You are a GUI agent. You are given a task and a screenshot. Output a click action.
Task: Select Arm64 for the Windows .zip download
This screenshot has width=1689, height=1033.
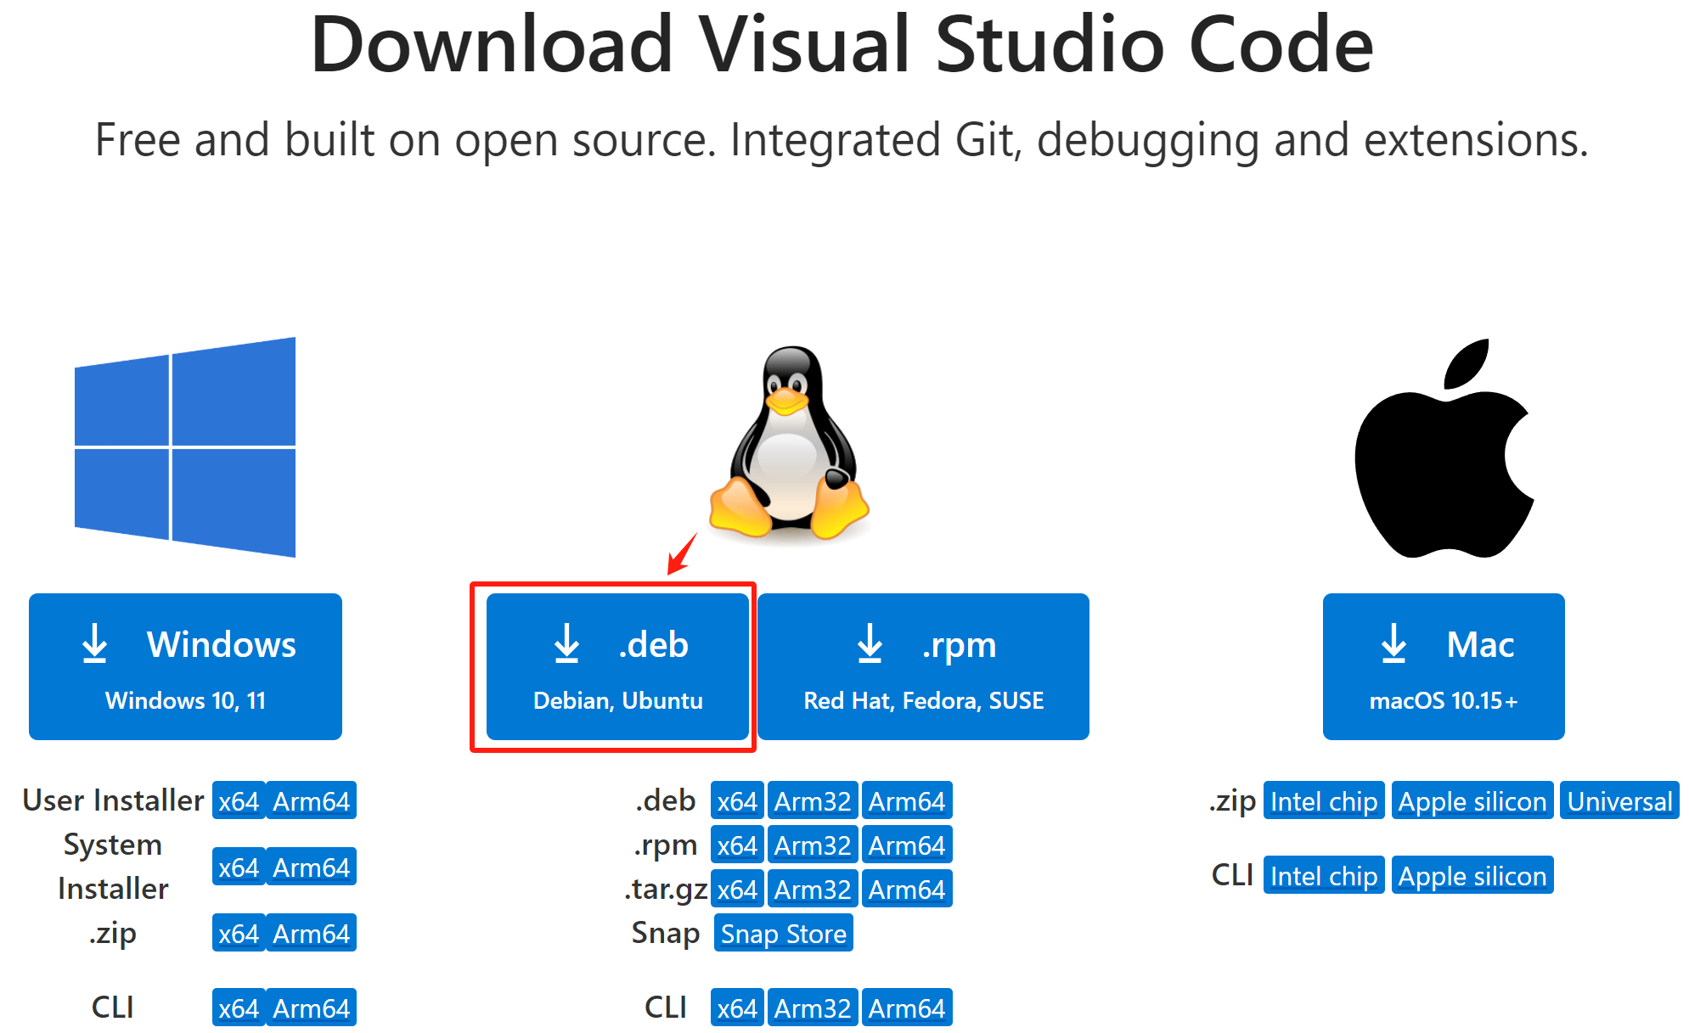[x=311, y=932]
